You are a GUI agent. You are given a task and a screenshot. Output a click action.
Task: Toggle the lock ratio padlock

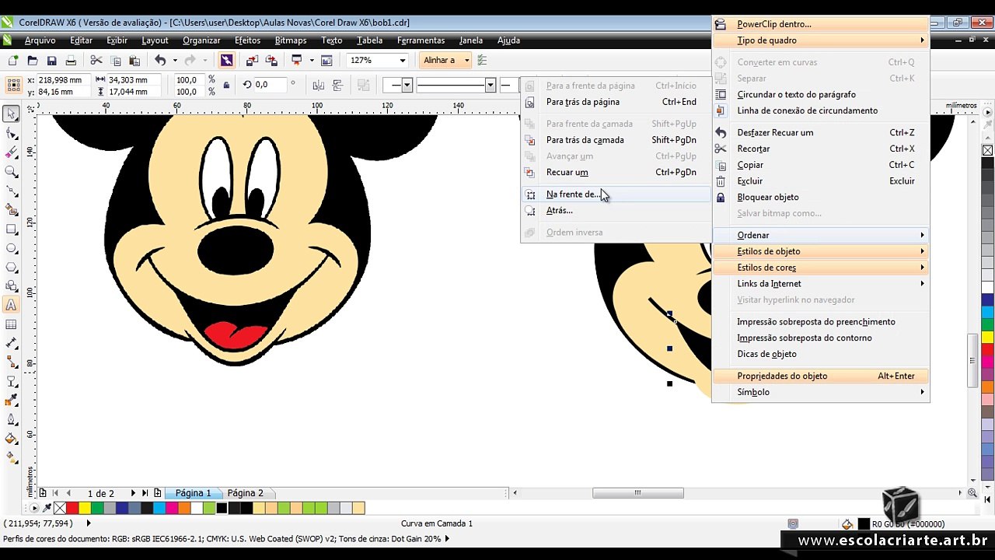click(226, 85)
